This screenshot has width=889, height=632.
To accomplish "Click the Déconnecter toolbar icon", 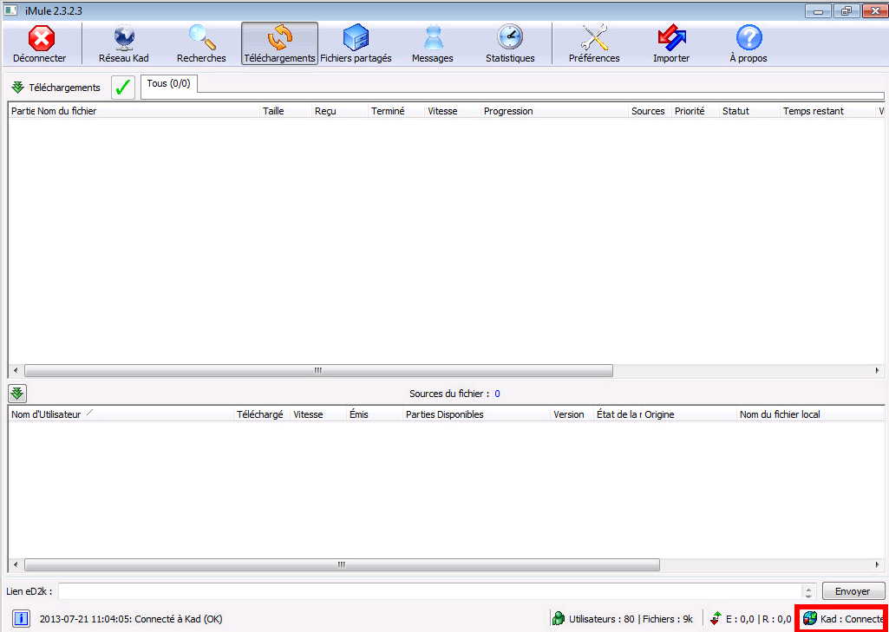I will pos(40,43).
